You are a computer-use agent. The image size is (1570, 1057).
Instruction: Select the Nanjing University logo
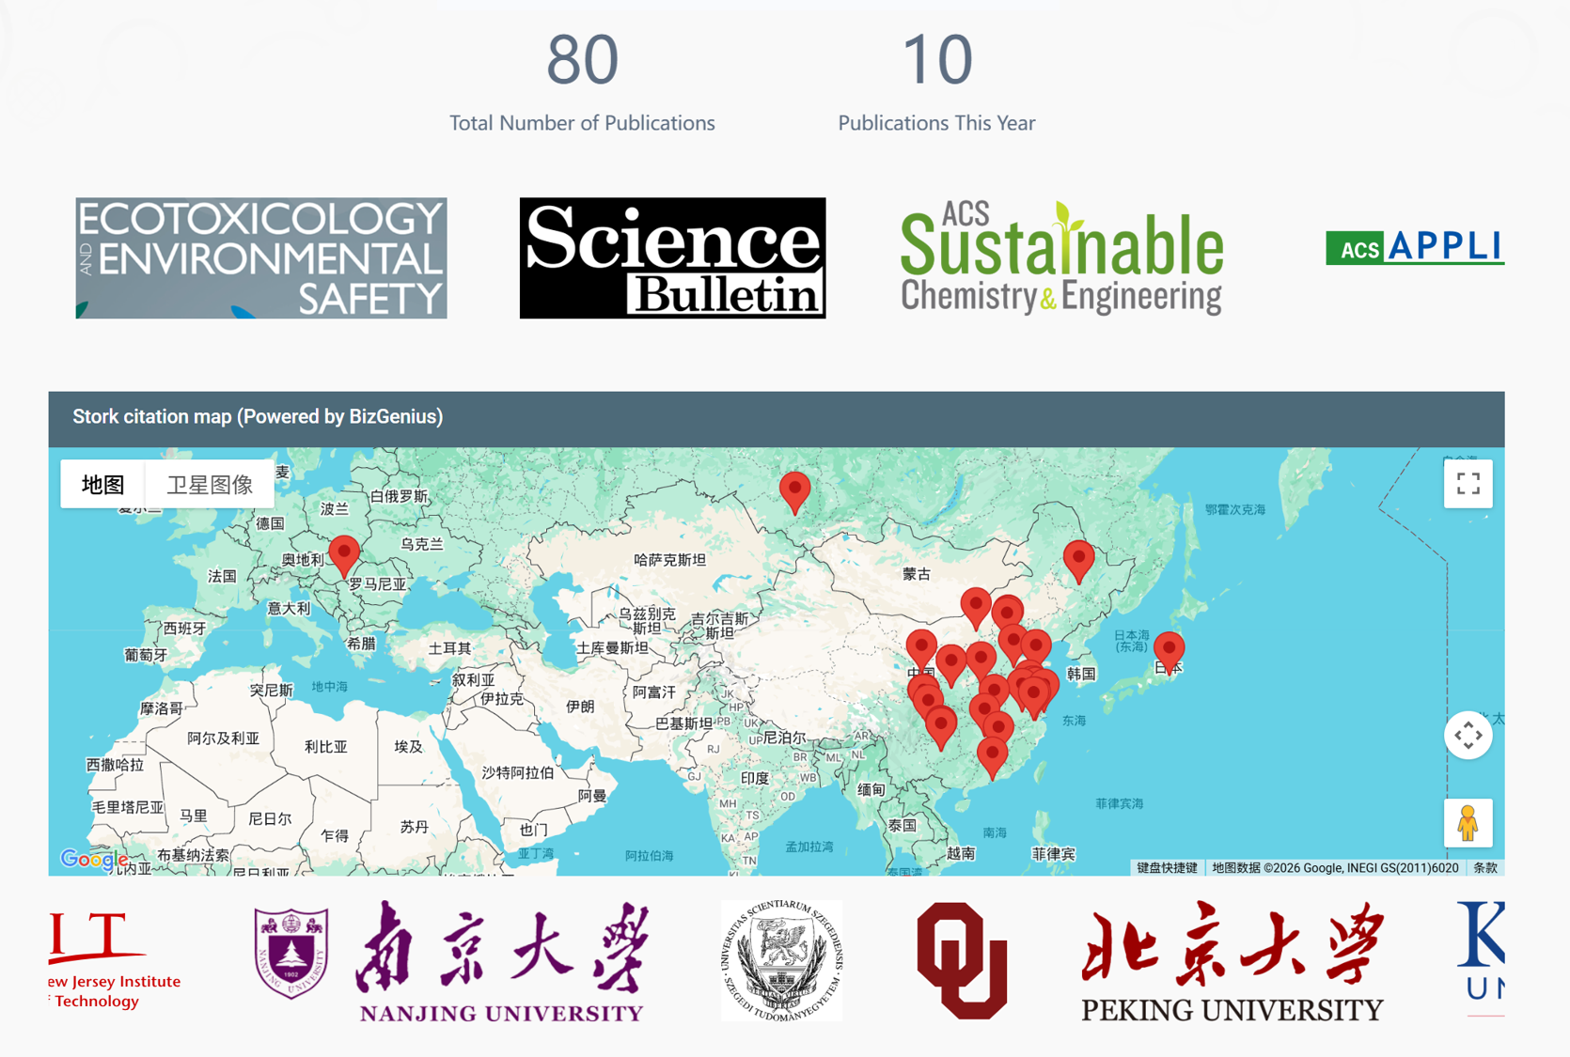451,960
